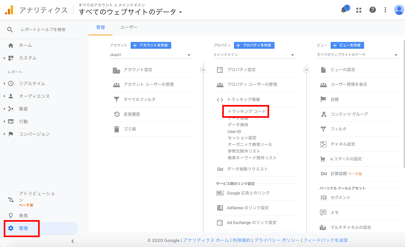The height and width of the screenshot is (247, 405).
Task: Click the Annotations memo speech icon
Action: 323,213
